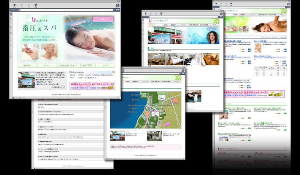This screenshot has width=300, height=175.
Task: Click pink ご予約はこちら reservation button on home banner
Action: (x=103, y=19)
